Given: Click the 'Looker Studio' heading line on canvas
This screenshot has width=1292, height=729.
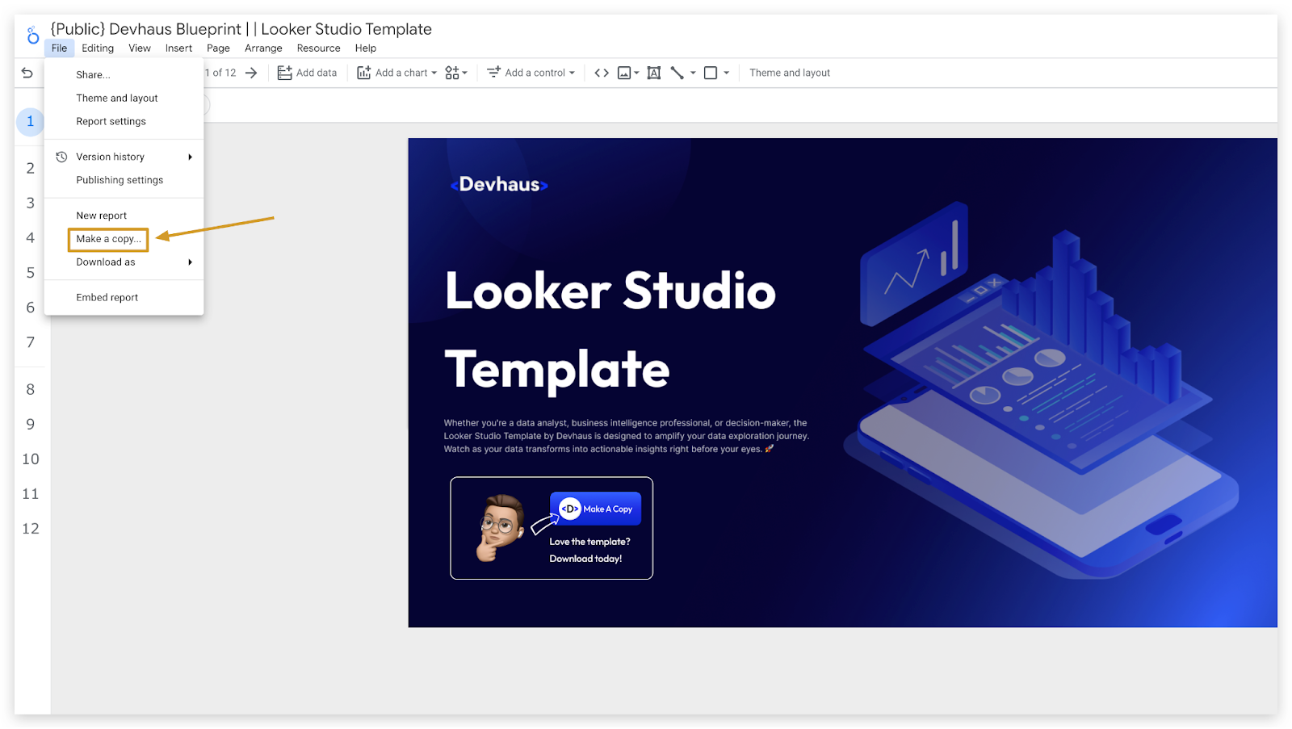Looking at the screenshot, I should pyautogui.click(x=610, y=291).
